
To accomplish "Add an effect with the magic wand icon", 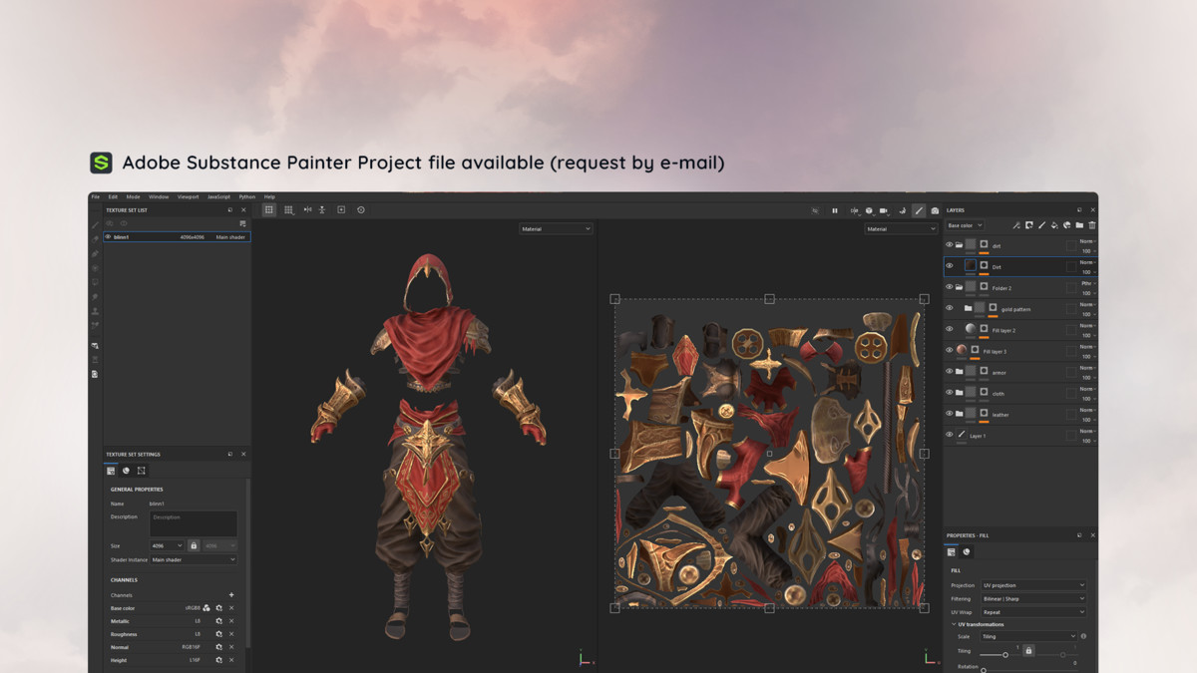I will click(x=1016, y=225).
